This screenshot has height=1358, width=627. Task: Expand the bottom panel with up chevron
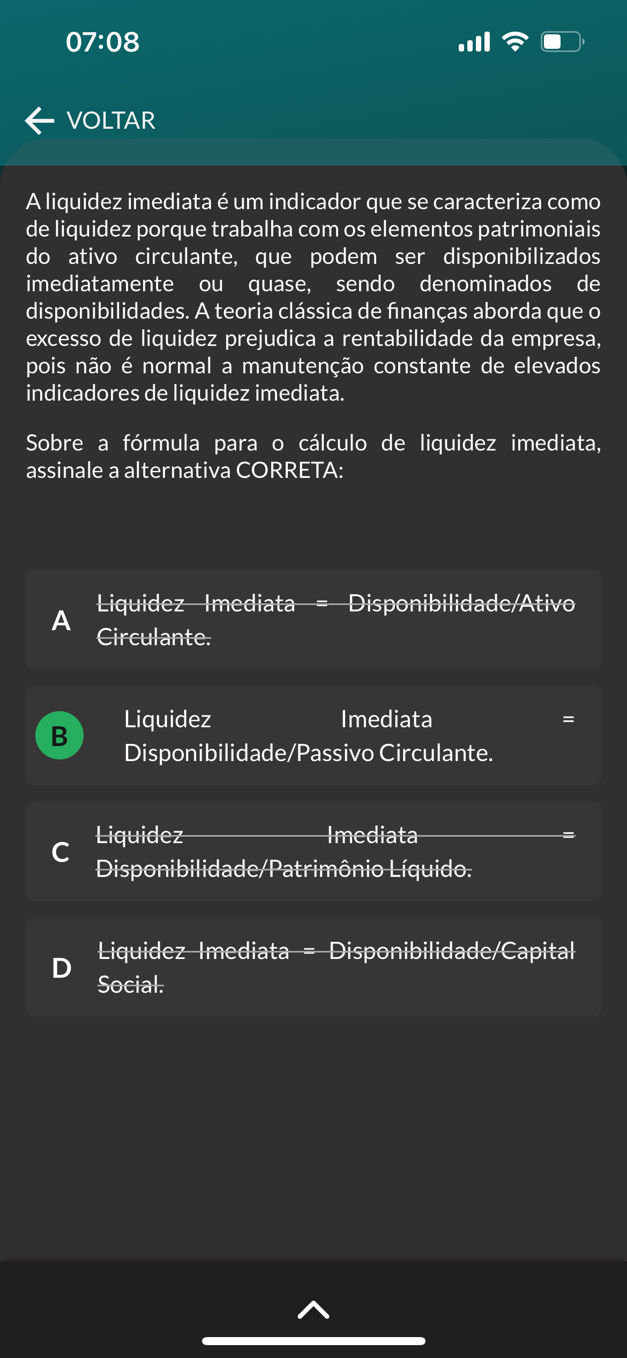(x=313, y=1310)
